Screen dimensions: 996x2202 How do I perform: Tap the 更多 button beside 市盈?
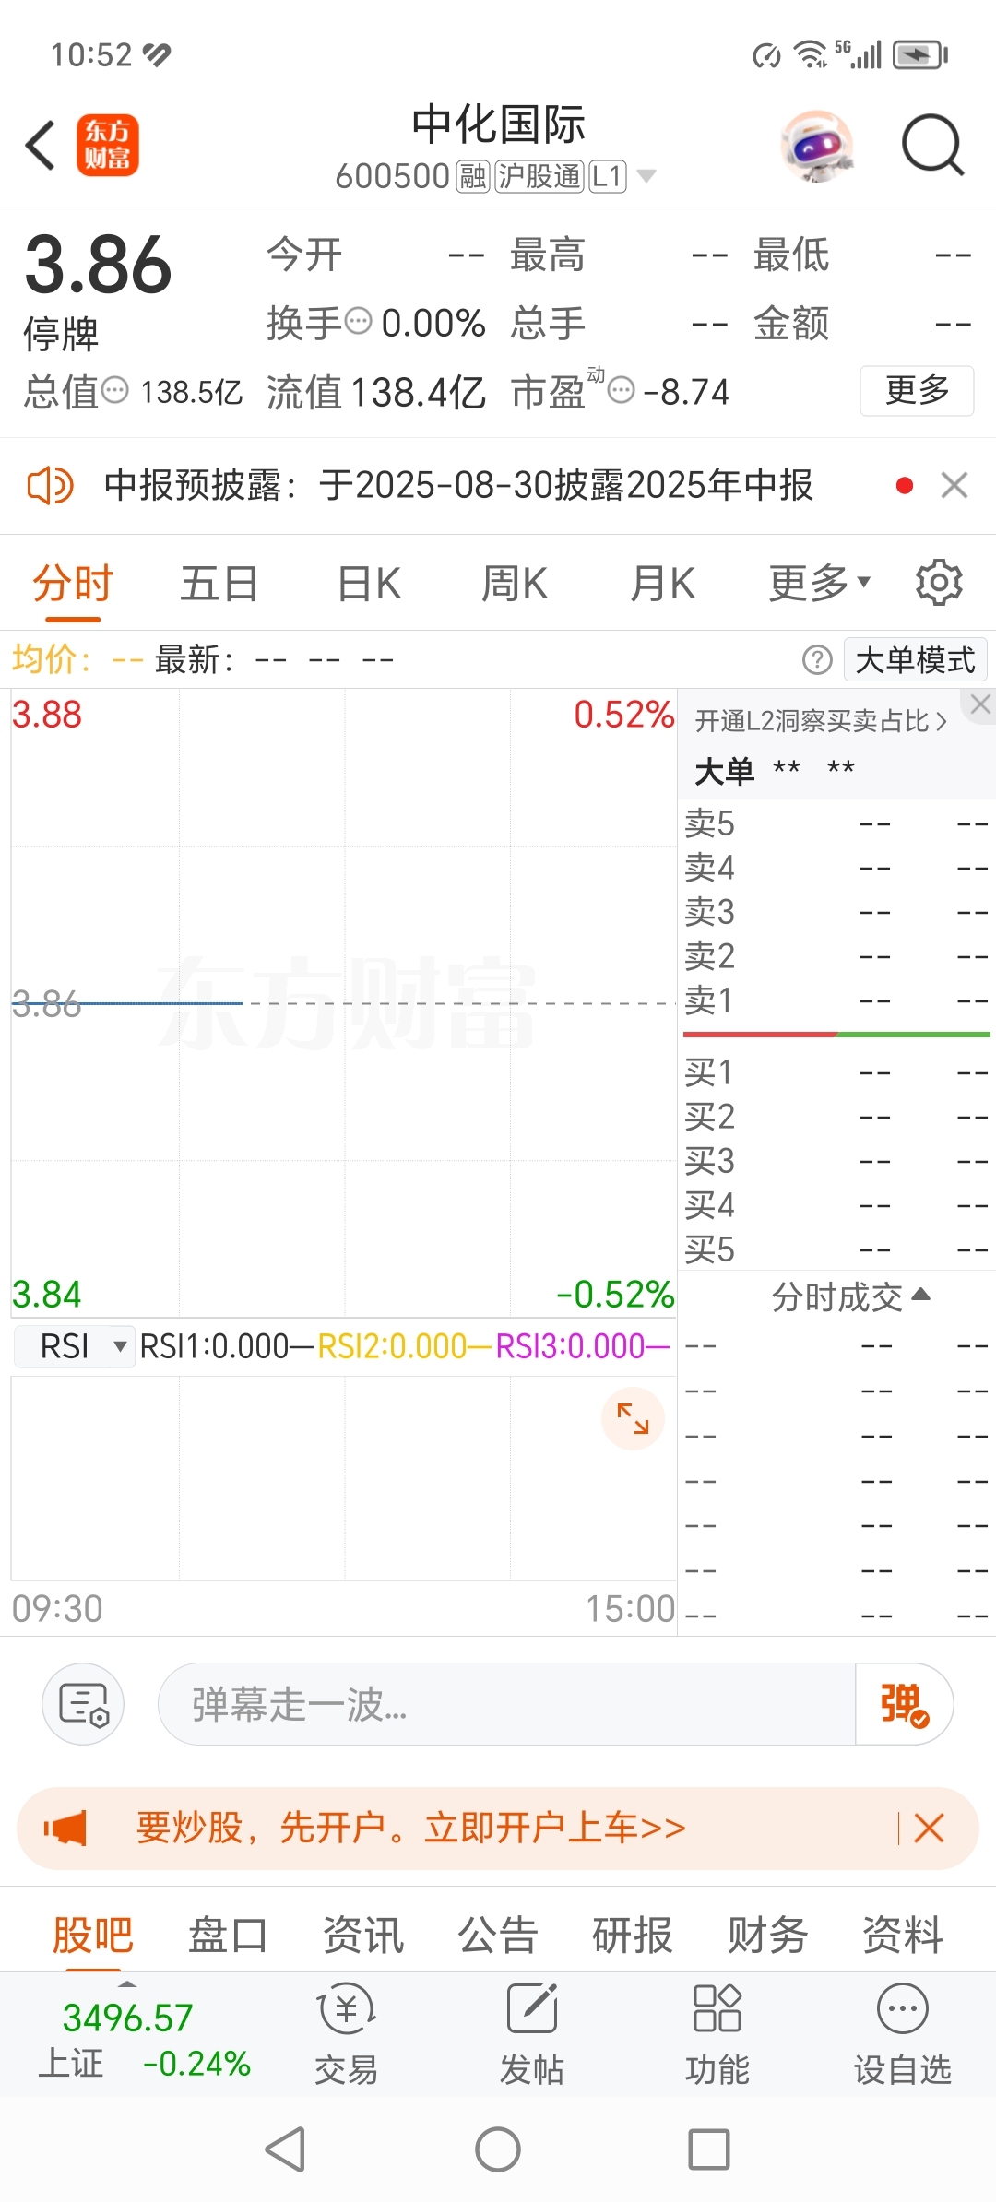click(x=917, y=391)
